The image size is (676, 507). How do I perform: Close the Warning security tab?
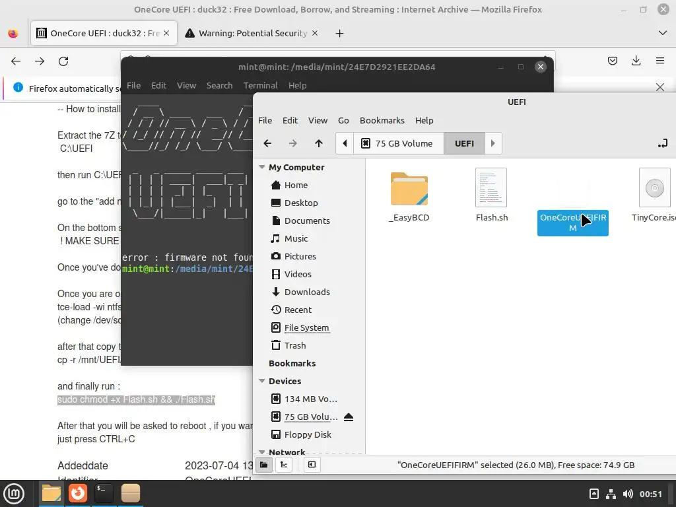tap(315, 33)
